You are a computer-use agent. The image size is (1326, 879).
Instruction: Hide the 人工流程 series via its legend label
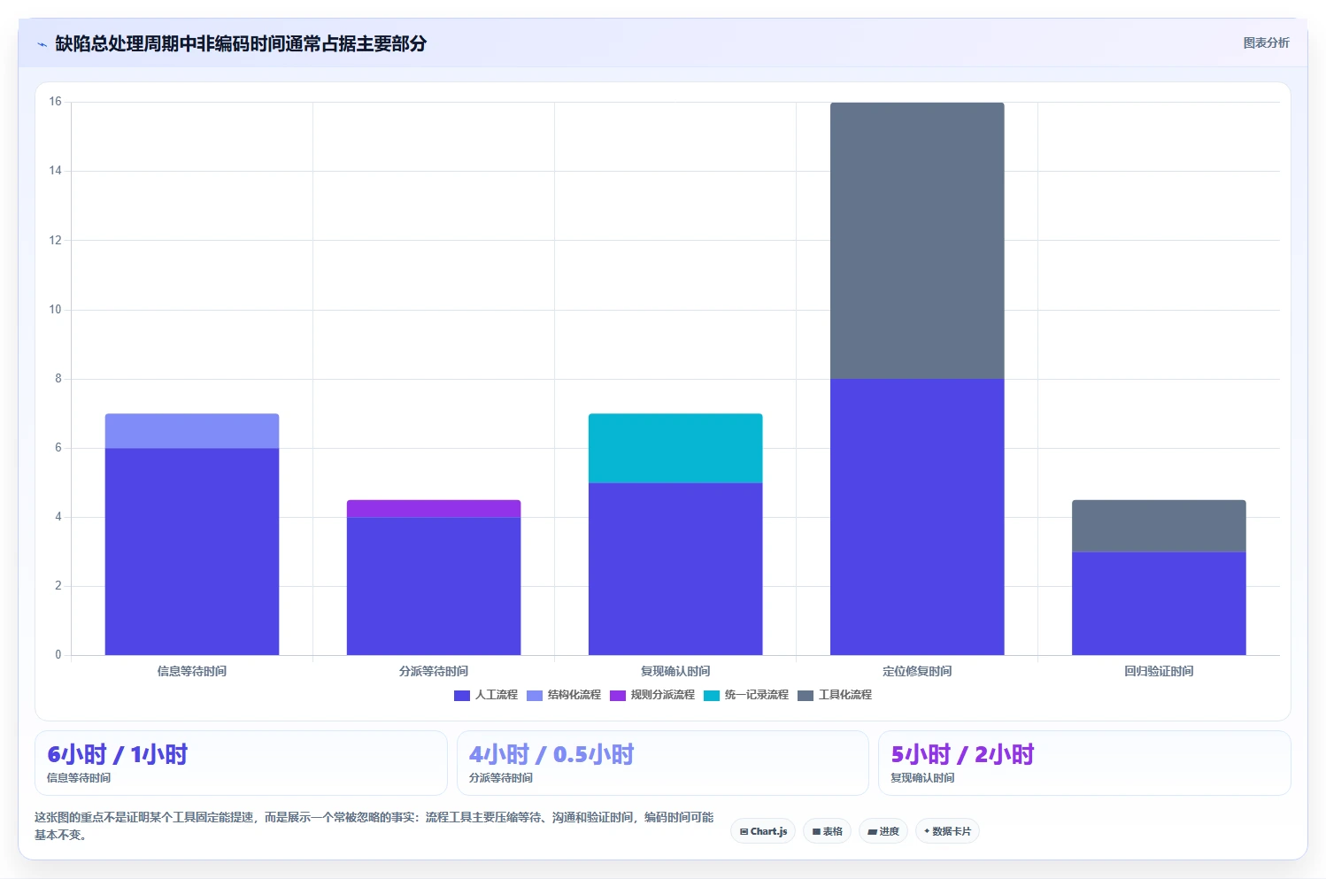tap(497, 695)
